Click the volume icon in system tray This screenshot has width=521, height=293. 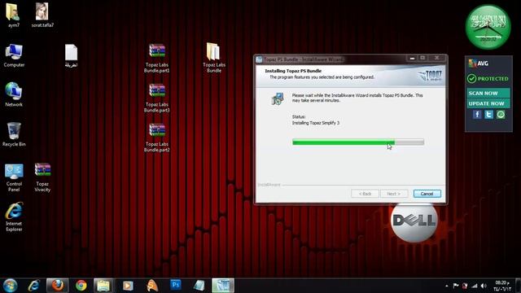coord(484,286)
